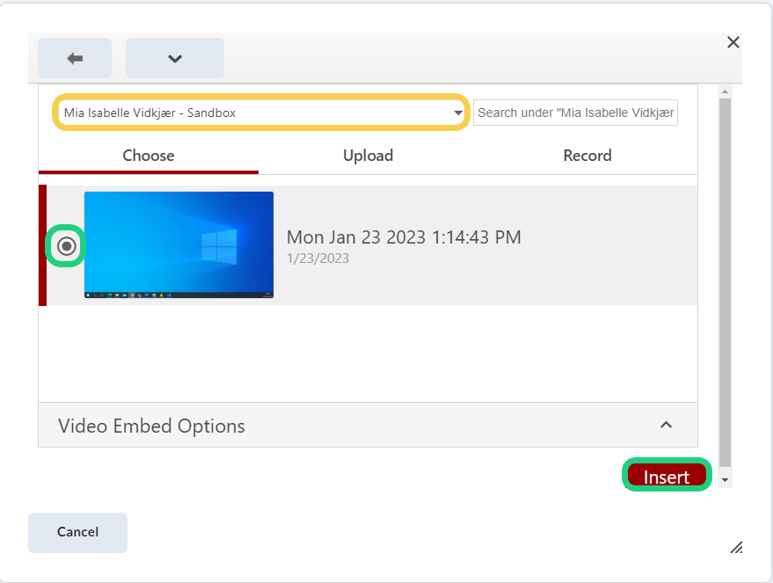Click the vertical scrollbar thumb

(x=725, y=281)
